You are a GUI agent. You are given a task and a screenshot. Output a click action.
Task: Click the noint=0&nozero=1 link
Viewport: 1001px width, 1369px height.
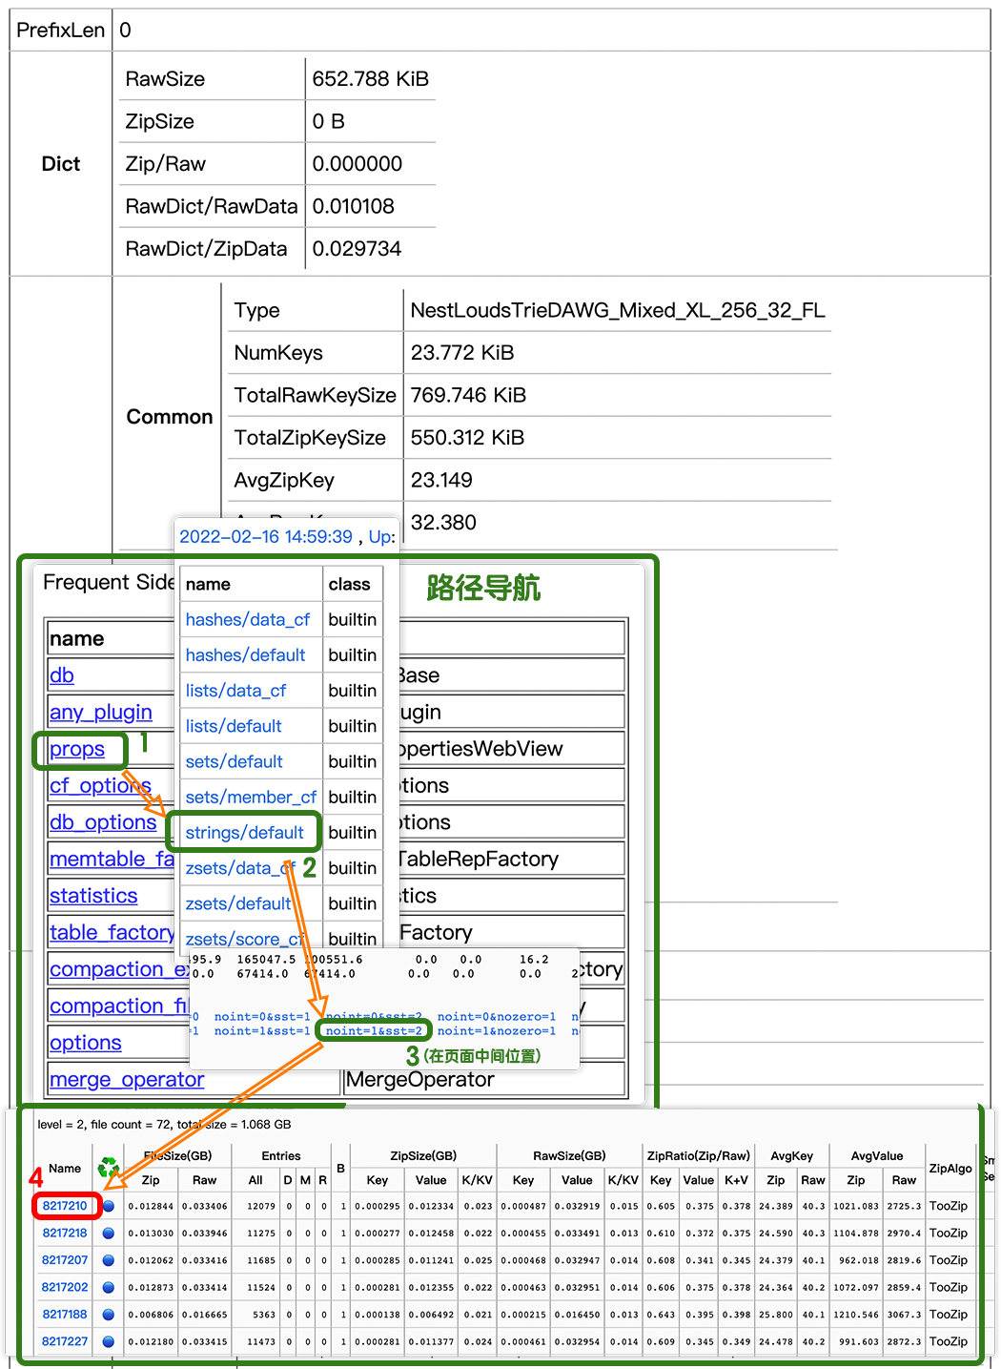tap(497, 1017)
